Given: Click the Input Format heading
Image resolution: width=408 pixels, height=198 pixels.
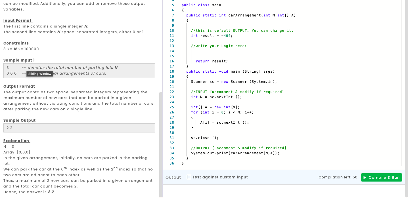Looking at the screenshot, I should coord(17,20).
